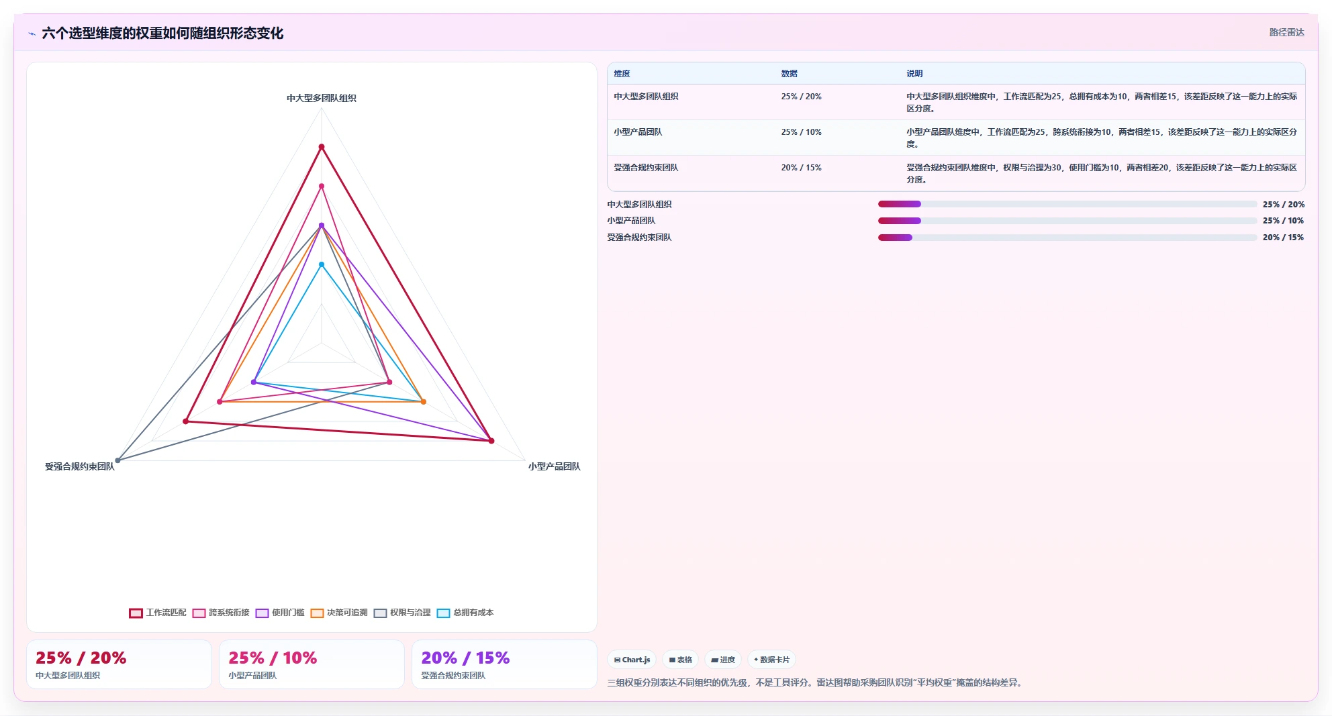Image resolution: width=1332 pixels, height=716 pixels.
Task: Click the 受强合规约束团队 radar axis label
Action: (x=80, y=466)
